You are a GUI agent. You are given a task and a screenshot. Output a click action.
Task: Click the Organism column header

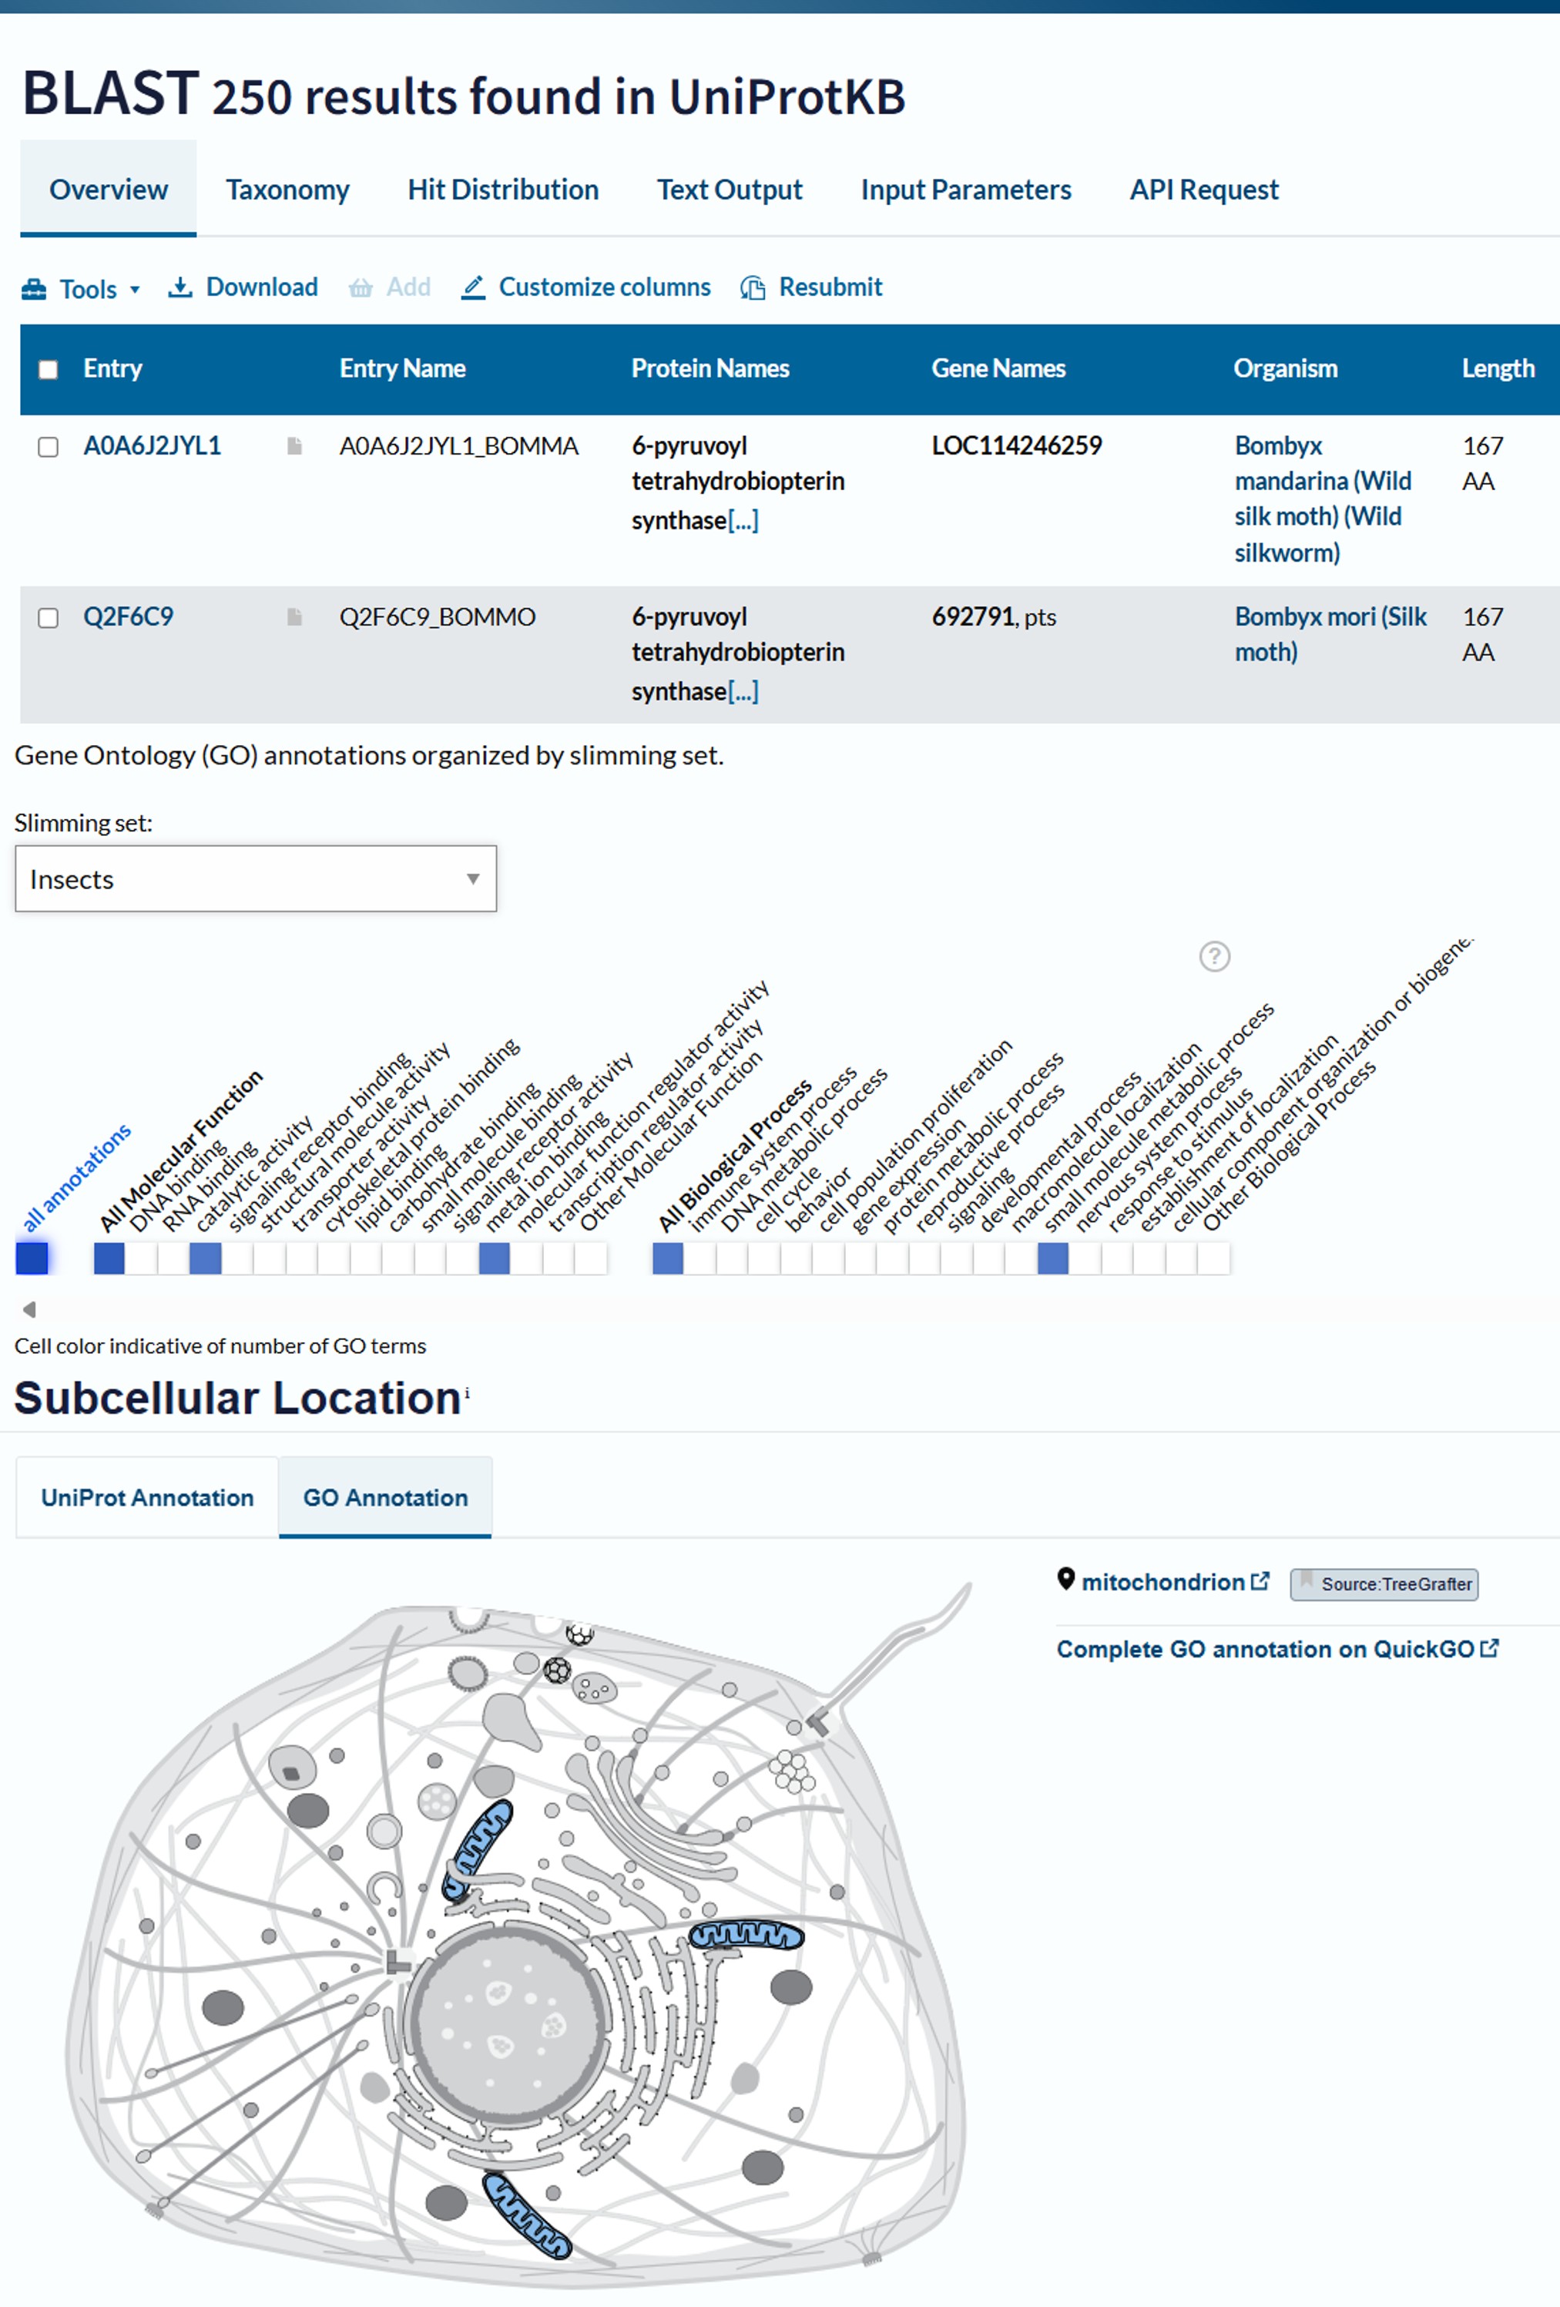click(1285, 368)
